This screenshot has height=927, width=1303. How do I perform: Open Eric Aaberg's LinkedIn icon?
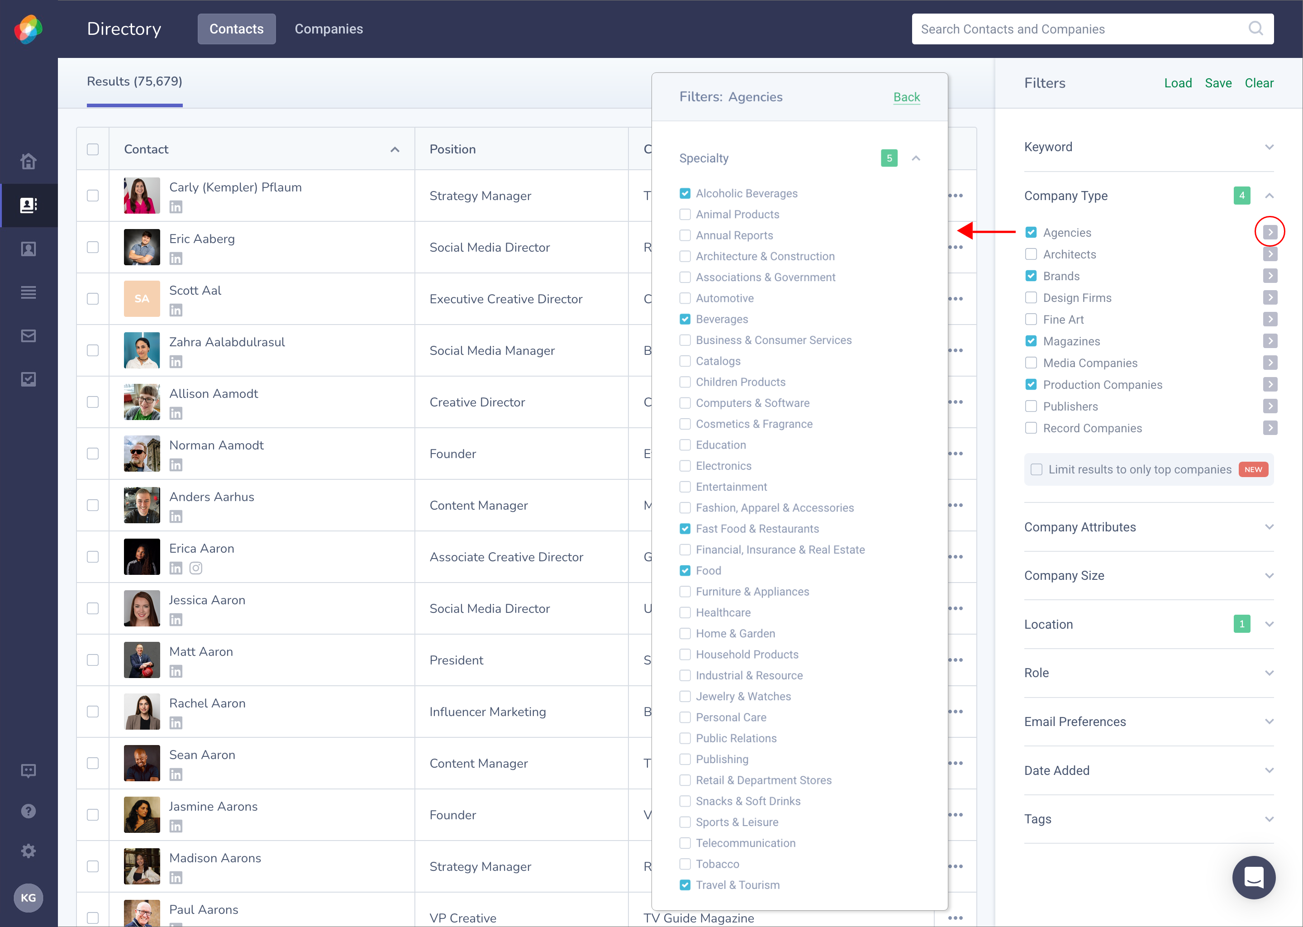pyautogui.click(x=176, y=258)
